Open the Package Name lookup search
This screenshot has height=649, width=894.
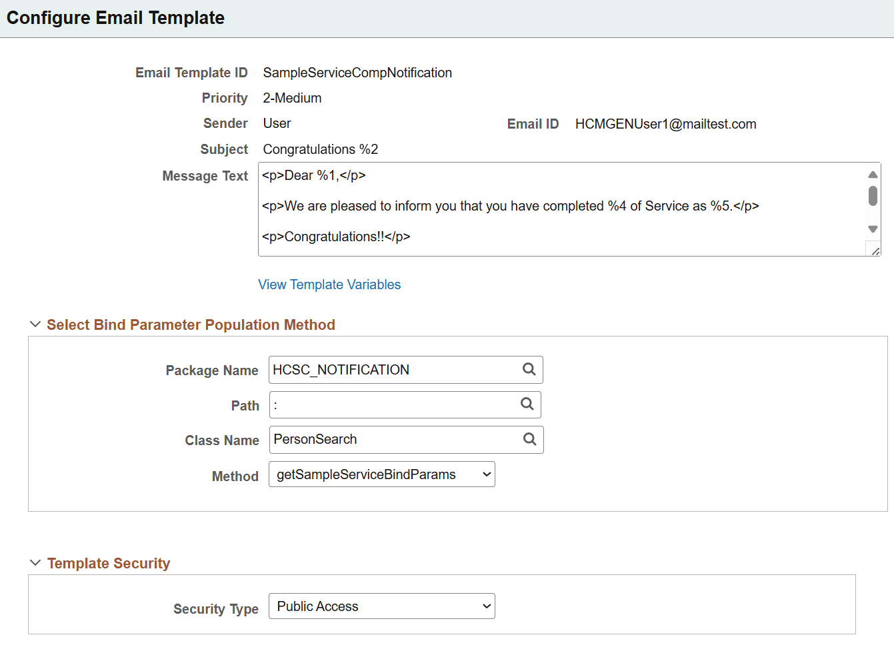pyautogui.click(x=529, y=370)
